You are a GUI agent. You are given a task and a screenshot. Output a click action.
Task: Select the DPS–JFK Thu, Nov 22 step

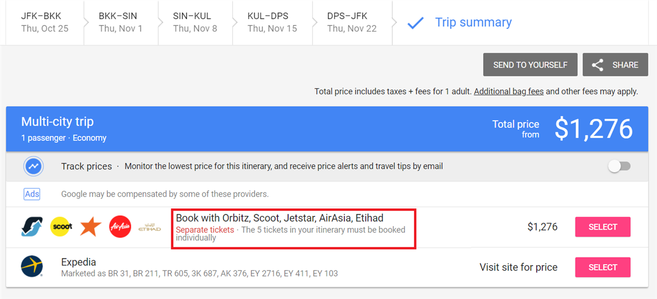352,22
